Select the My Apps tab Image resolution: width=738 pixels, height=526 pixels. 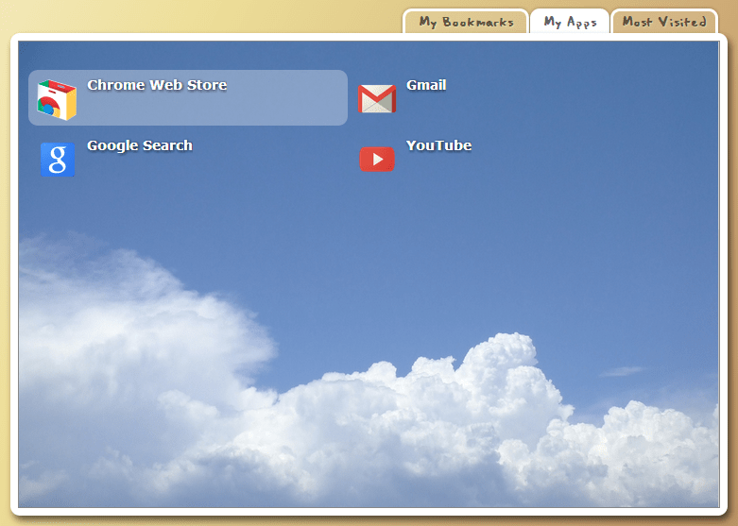(570, 22)
